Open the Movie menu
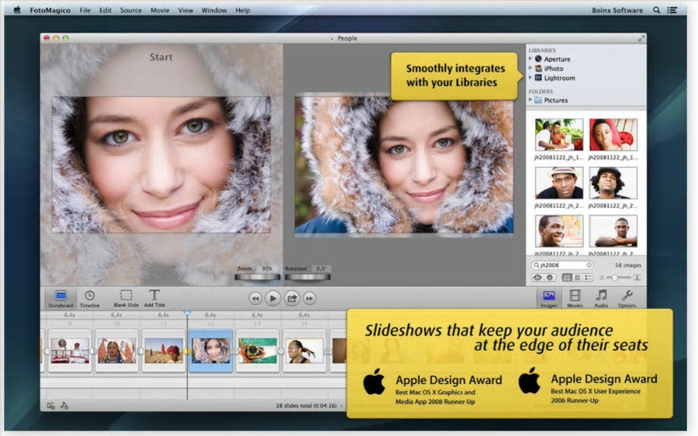 (160, 10)
